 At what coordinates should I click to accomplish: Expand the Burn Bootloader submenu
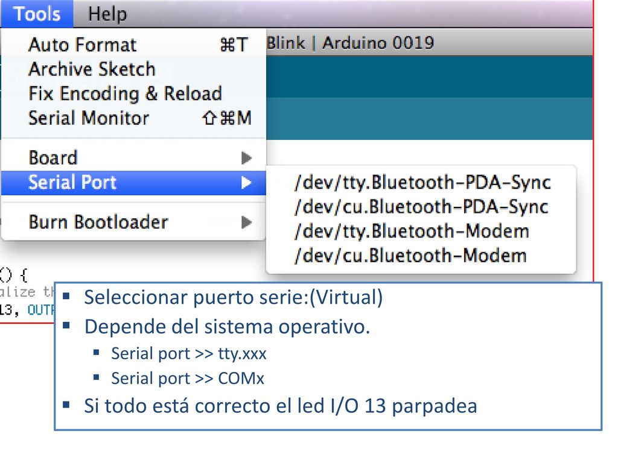(x=133, y=222)
